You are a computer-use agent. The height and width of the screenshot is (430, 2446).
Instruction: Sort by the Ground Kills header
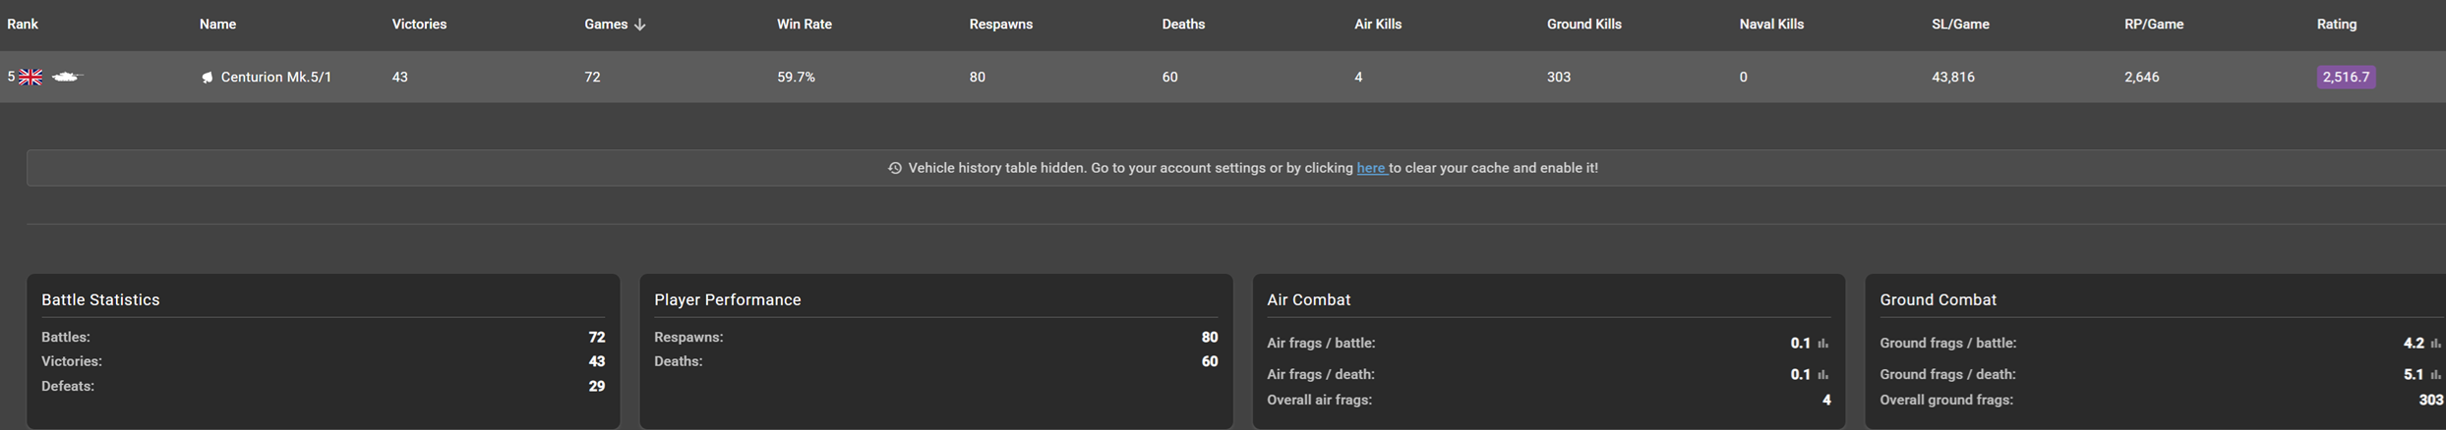coord(1583,25)
